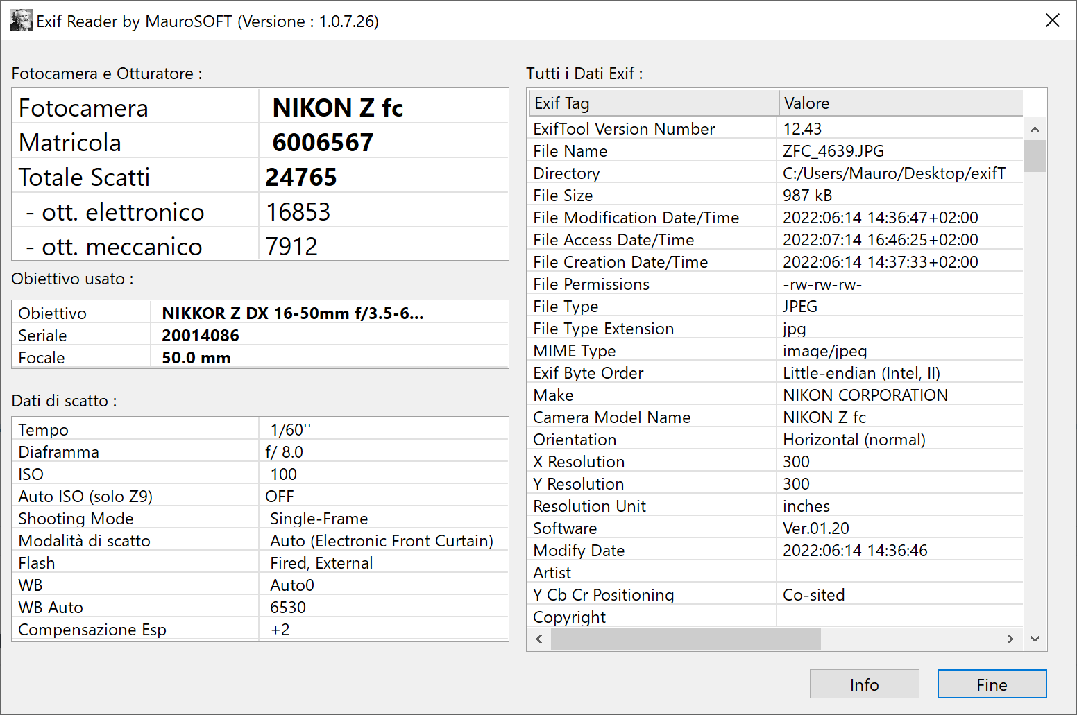
Task: Click the Auto ISO (solo Z9) row
Action: (x=260, y=497)
